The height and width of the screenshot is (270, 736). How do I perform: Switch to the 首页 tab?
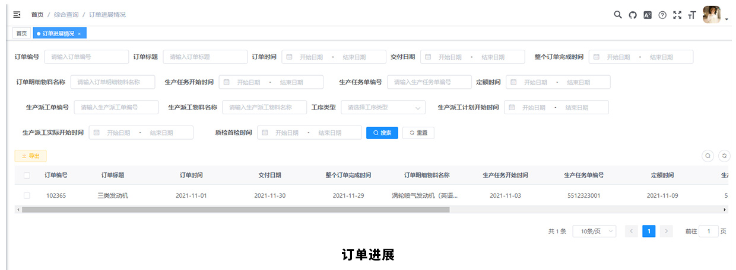coord(21,34)
